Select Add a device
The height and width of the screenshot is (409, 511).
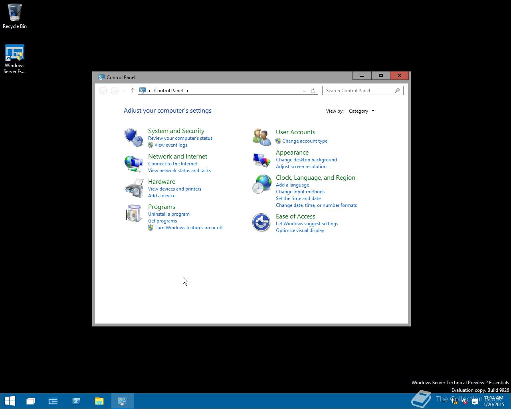click(x=162, y=196)
